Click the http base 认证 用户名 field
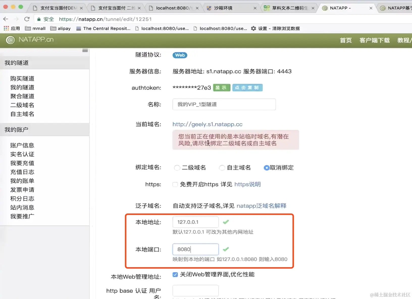This screenshot has height=299, width=412. [195, 291]
